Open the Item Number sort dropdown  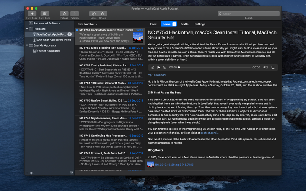tap(88, 24)
